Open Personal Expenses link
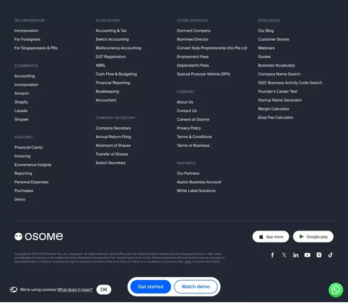This screenshot has height=304, width=348. click(x=31, y=182)
